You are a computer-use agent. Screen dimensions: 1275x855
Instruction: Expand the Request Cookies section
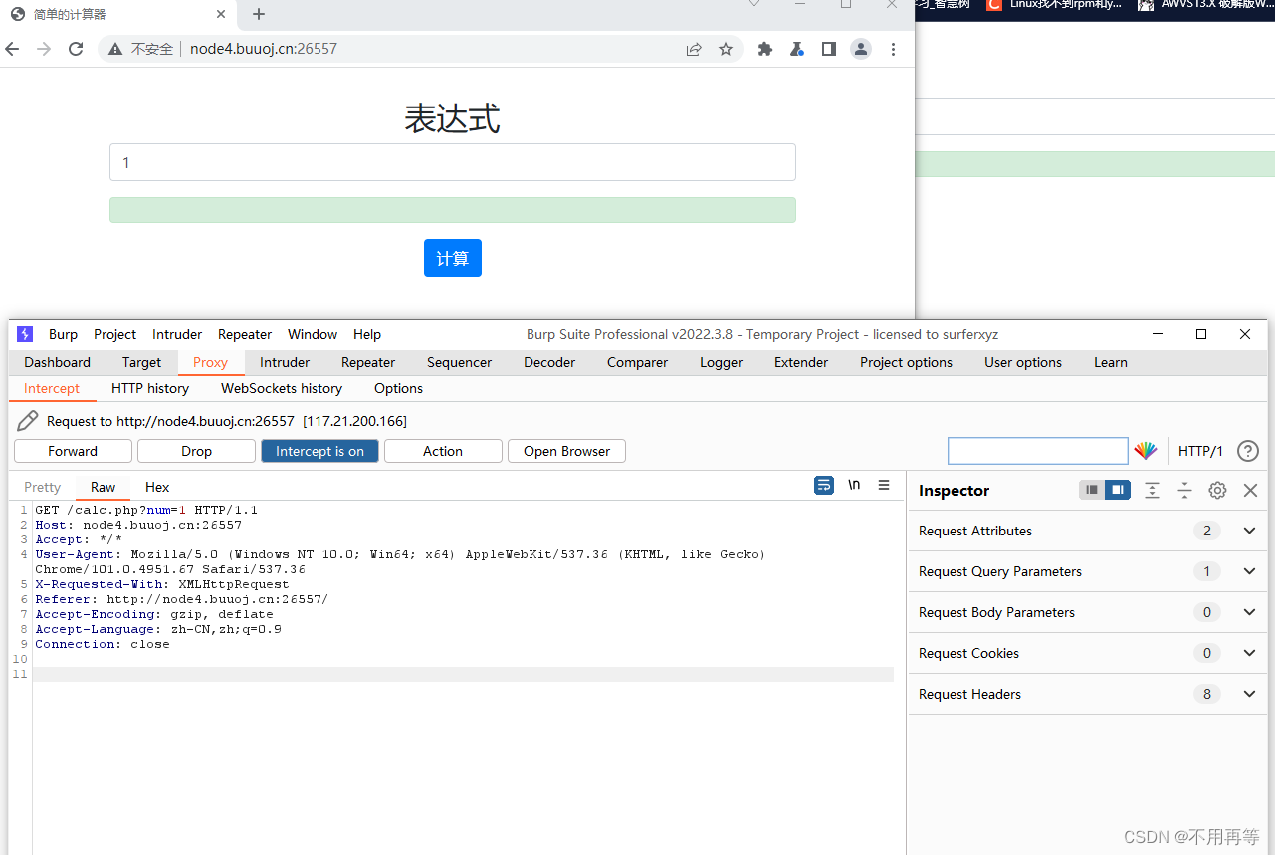1249,653
